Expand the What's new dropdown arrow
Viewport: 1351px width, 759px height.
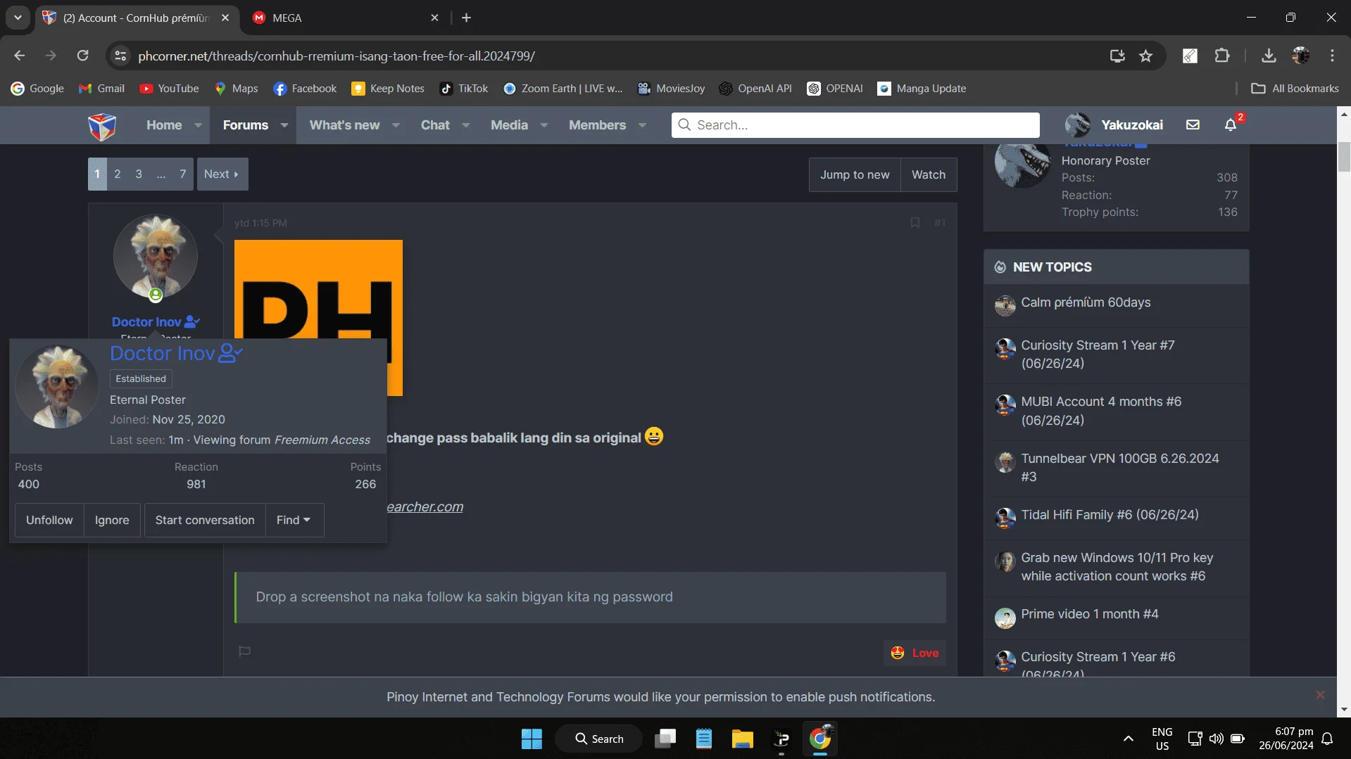pyautogui.click(x=396, y=125)
